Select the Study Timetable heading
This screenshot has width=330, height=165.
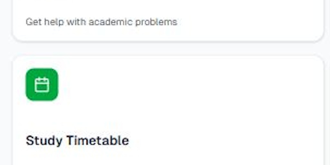77,141
